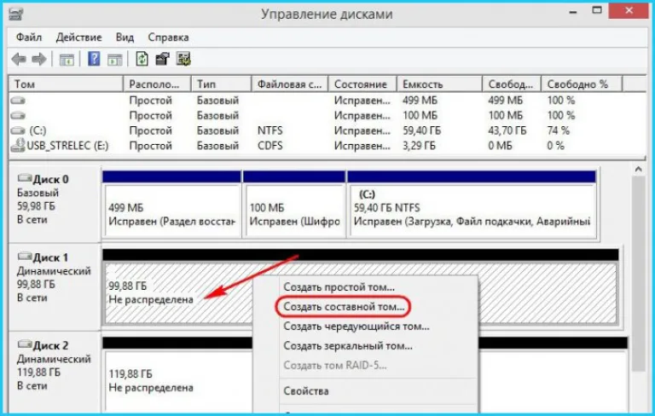The width and height of the screenshot is (655, 416).
Task: Click the vertical scrollbar thumb of disk pane
Action: 638,274
